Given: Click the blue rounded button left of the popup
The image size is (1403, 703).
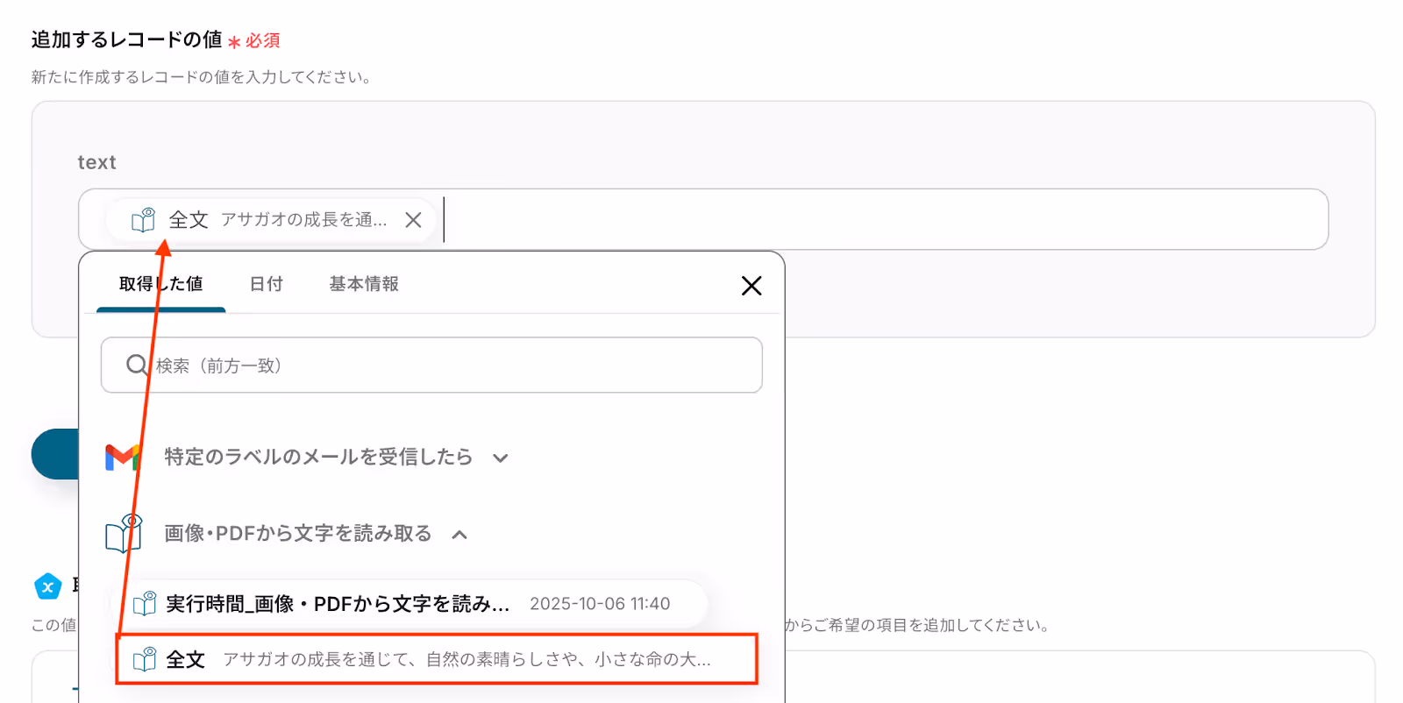Looking at the screenshot, I should click(55, 454).
